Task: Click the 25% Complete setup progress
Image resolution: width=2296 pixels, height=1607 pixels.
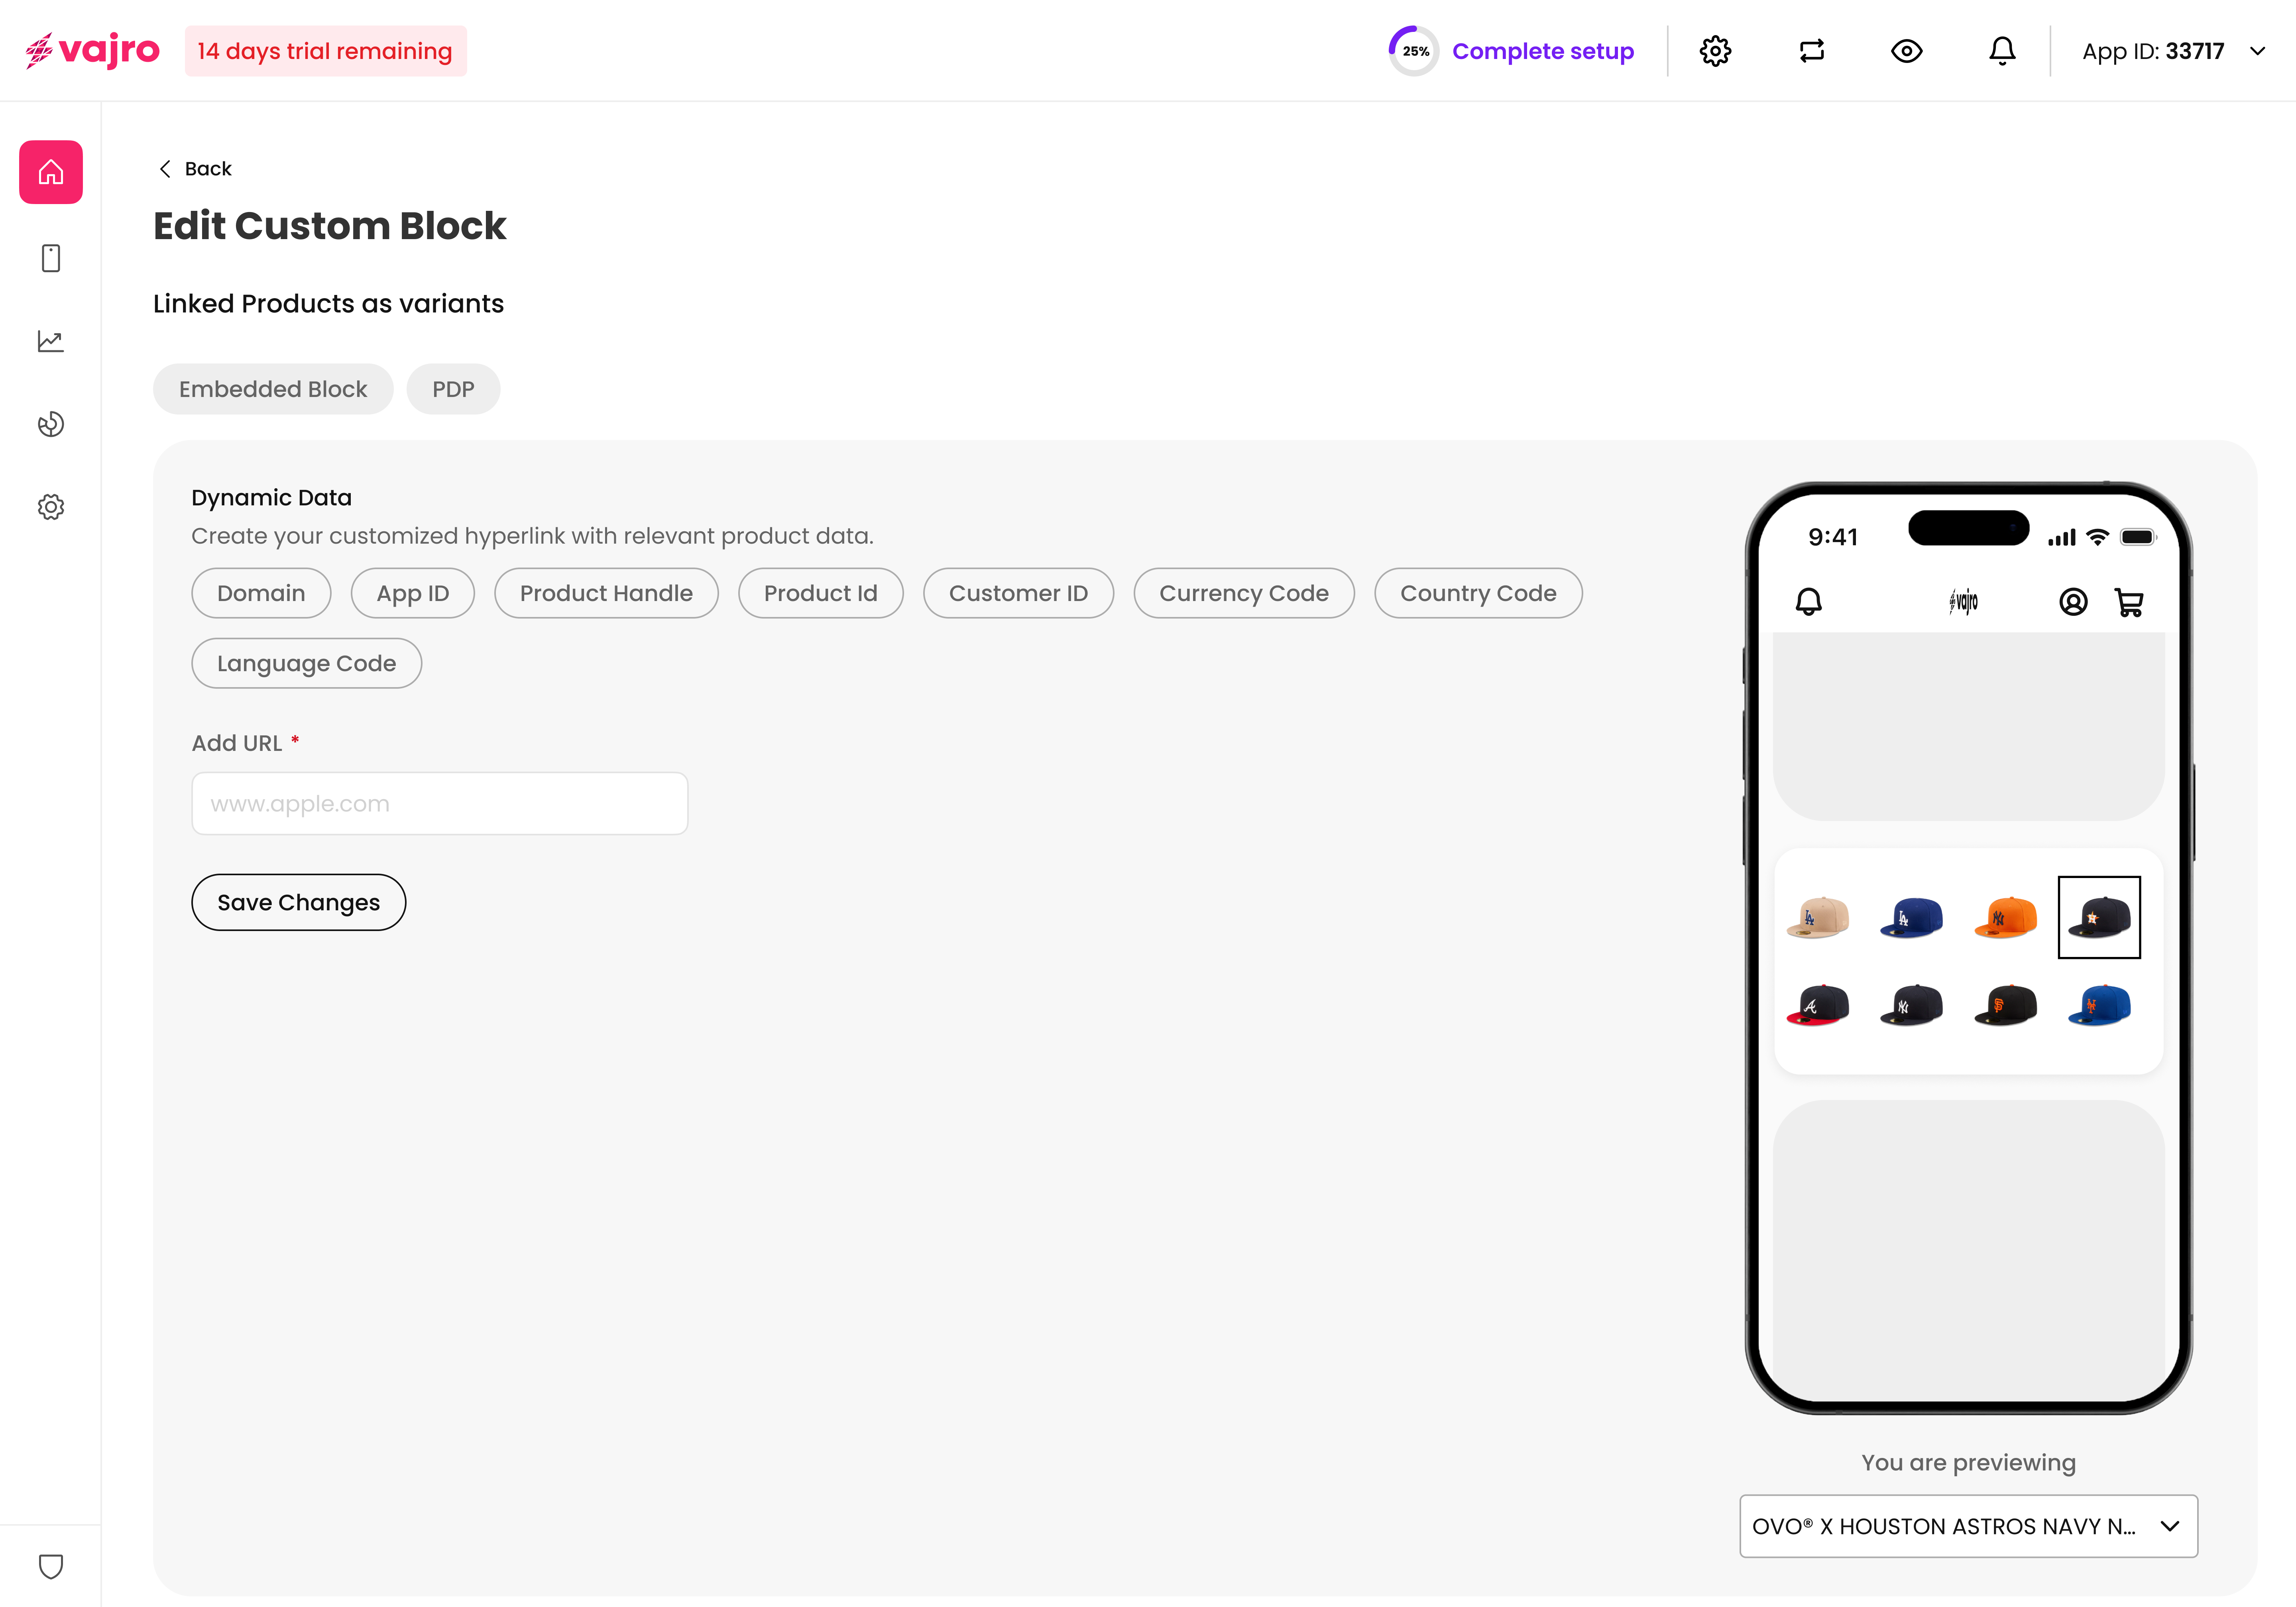Action: [x=1511, y=51]
